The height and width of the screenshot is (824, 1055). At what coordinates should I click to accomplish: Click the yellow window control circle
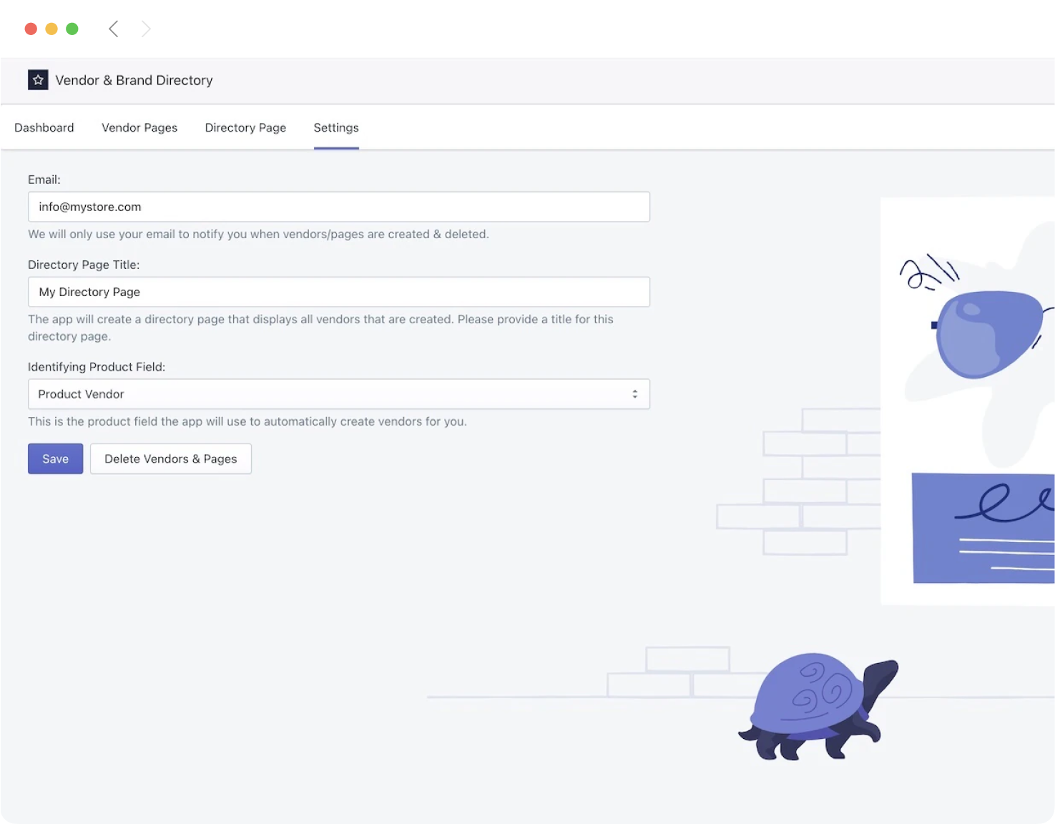(51, 29)
